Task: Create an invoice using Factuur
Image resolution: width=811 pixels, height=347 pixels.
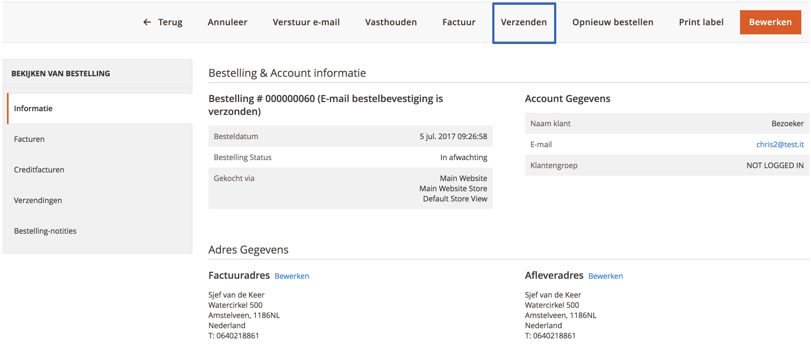Action: coord(458,22)
